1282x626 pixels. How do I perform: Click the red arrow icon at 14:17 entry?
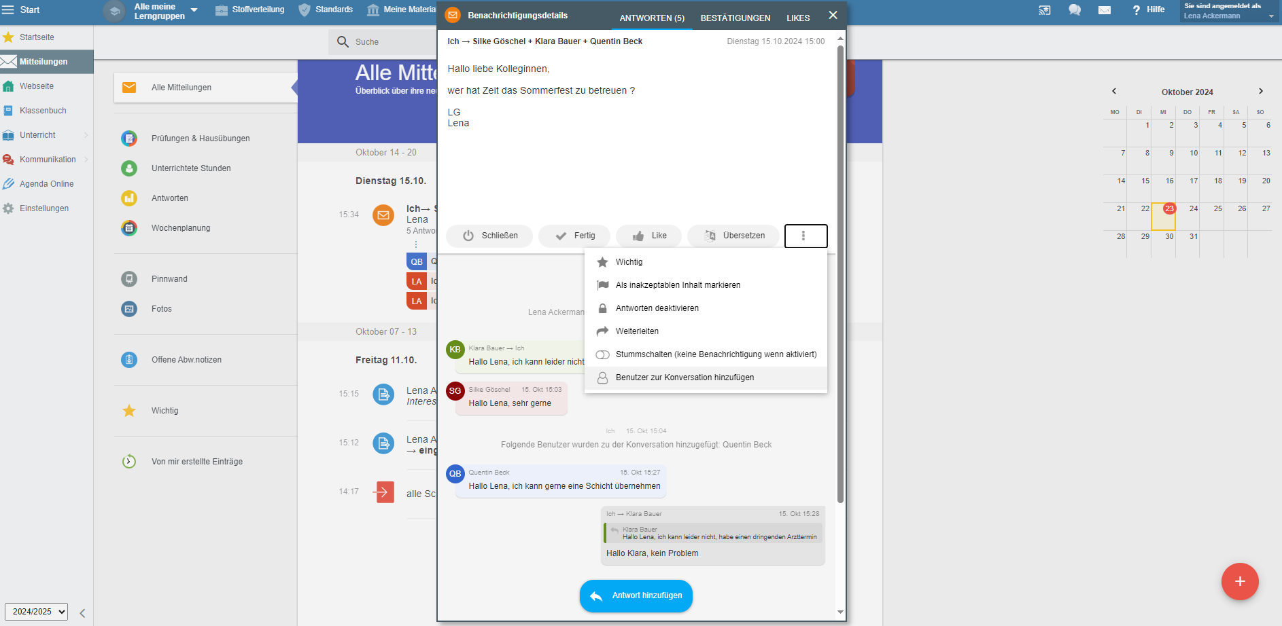tap(383, 492)
